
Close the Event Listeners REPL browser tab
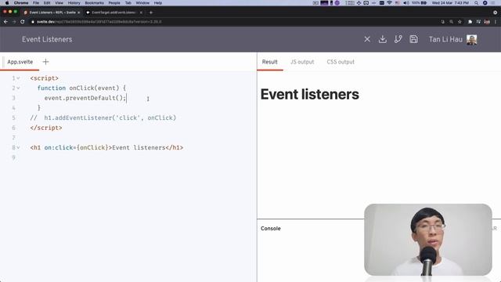coord(78,13)
